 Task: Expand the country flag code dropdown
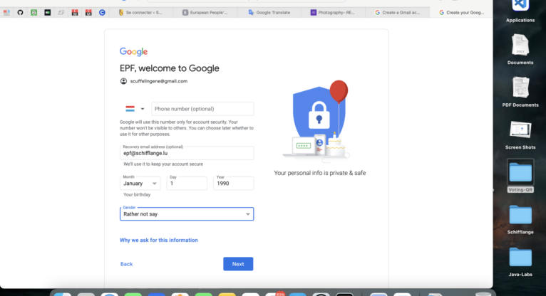pos(135,109)
